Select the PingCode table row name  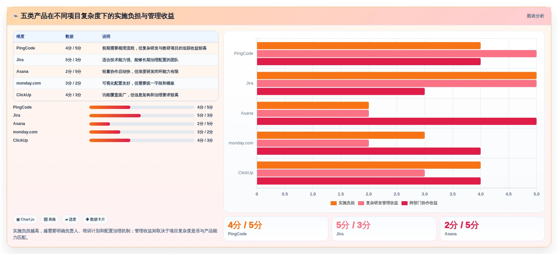click(26, 48)
